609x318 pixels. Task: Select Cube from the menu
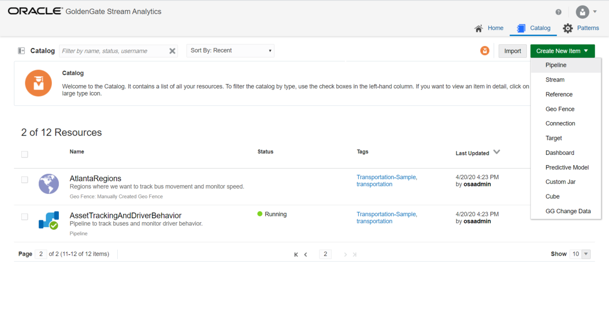(566, 196)
